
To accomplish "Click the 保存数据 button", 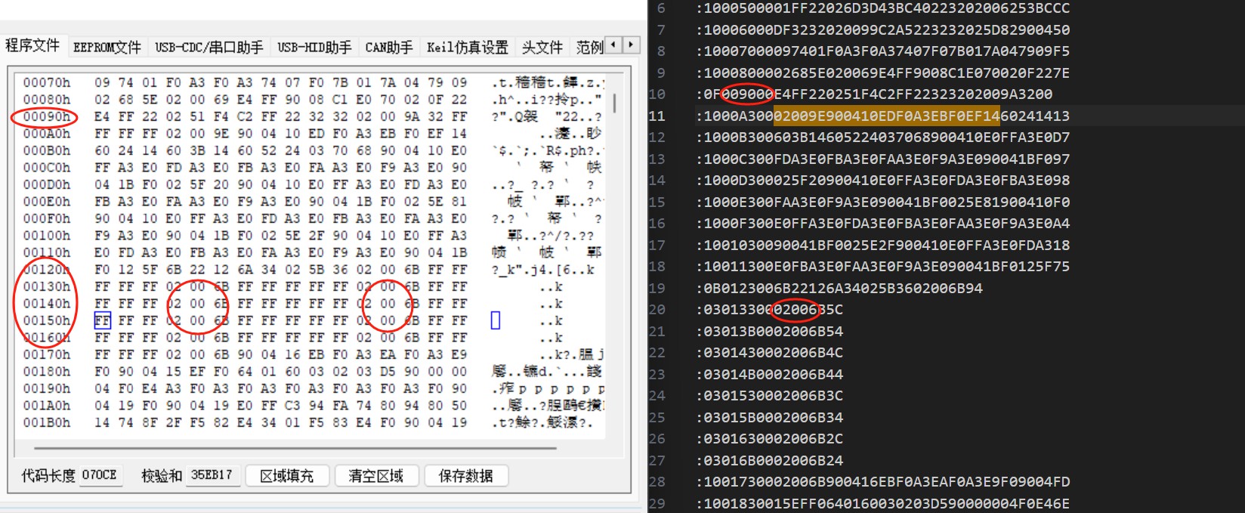I will point(465,475).
